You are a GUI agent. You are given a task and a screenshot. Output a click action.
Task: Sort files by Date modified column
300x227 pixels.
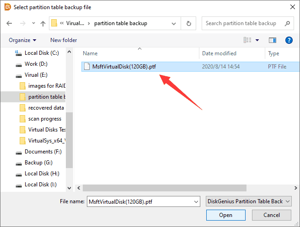[219, 53]
